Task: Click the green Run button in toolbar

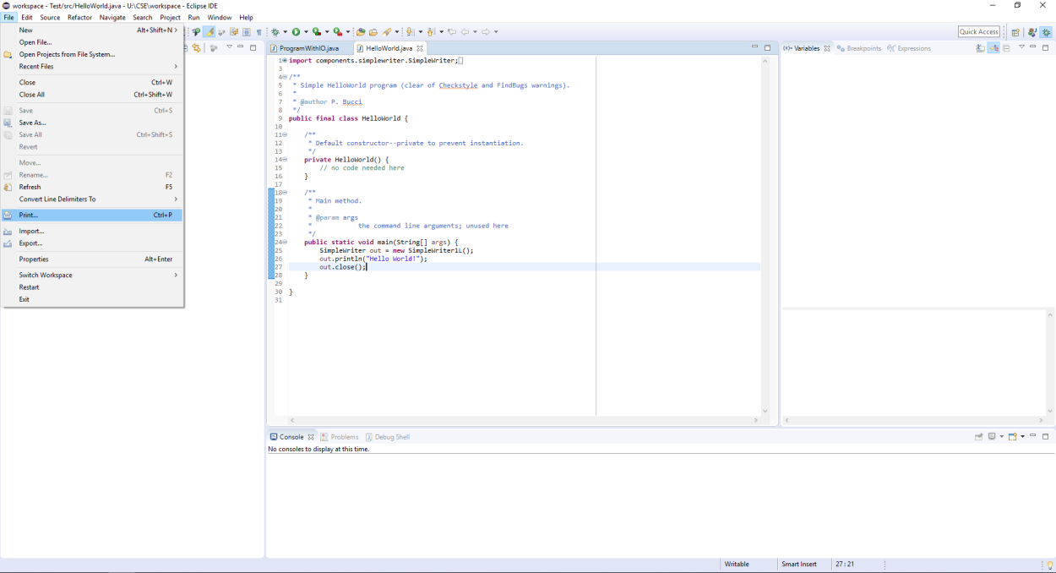Action: tap(297, 32)
